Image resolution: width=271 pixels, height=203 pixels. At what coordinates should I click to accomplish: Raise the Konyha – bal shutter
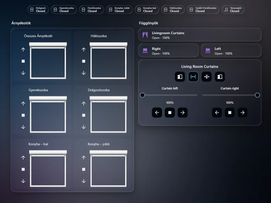[23, 158]
